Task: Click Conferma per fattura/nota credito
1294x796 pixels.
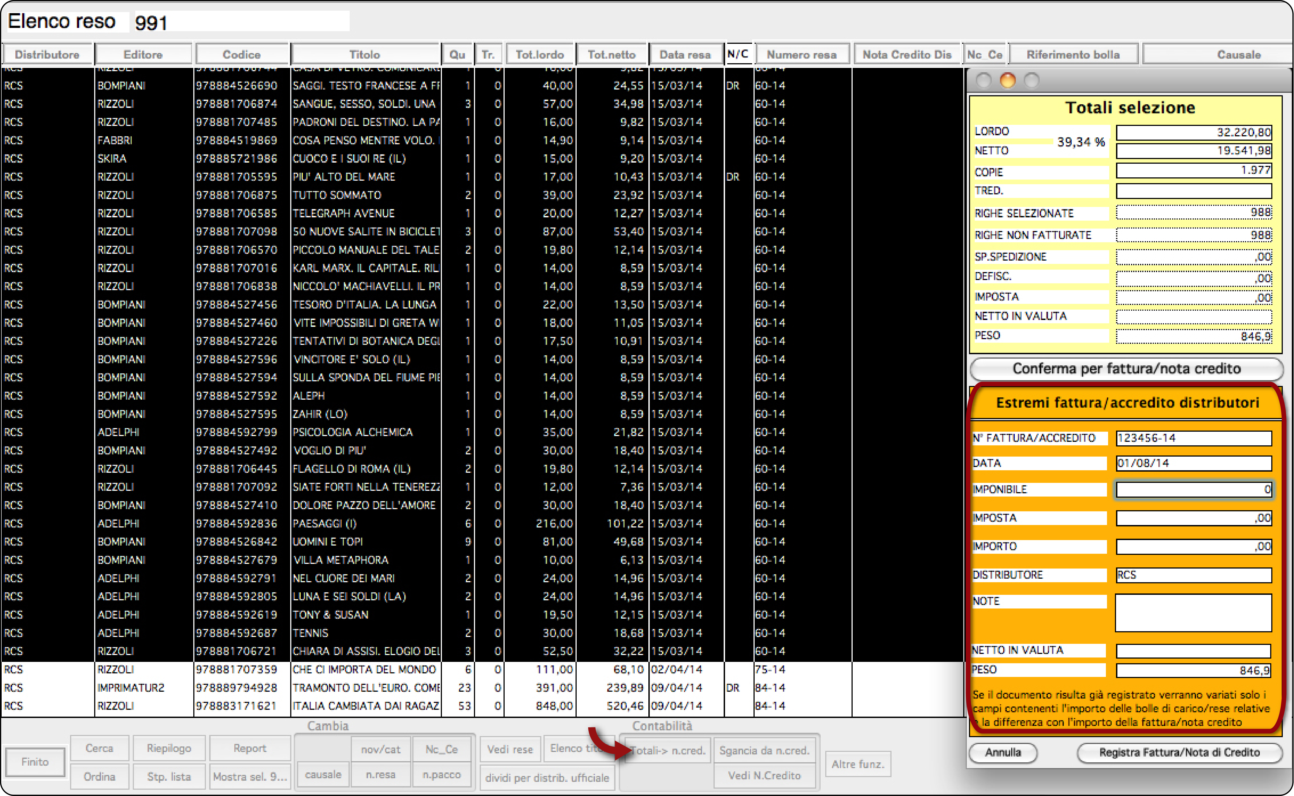Action: tap(1126, 368)
